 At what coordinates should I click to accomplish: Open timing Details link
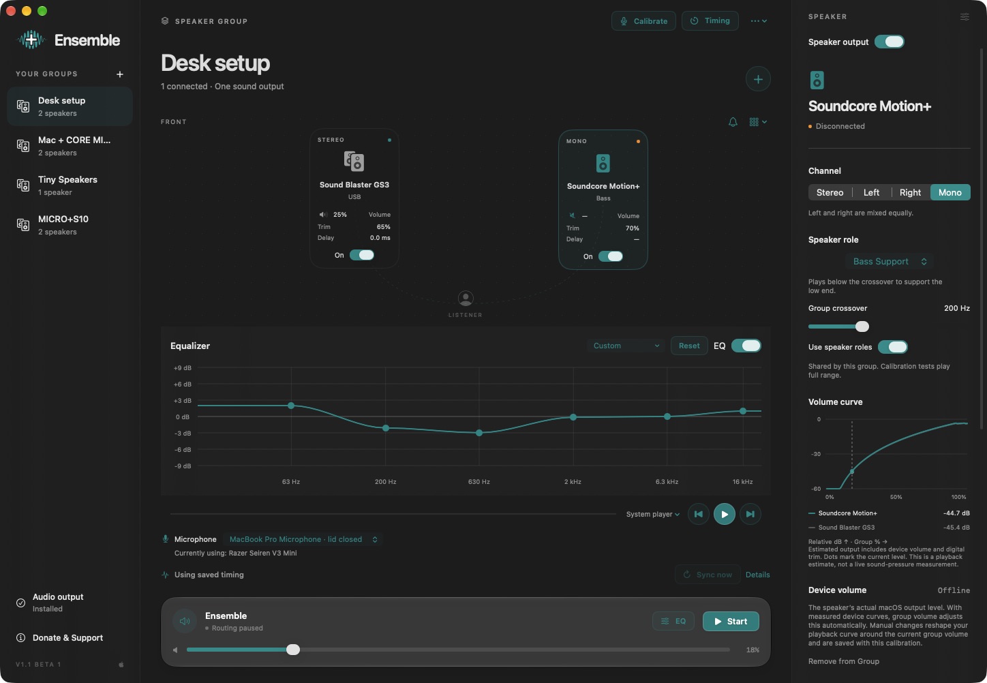point(757,575)
